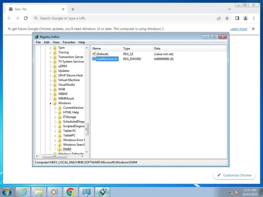Viewport: 263px width, 197px height.
Task: Click the UseMachineCheck DWORD value icon
Action: pos(94,59)
